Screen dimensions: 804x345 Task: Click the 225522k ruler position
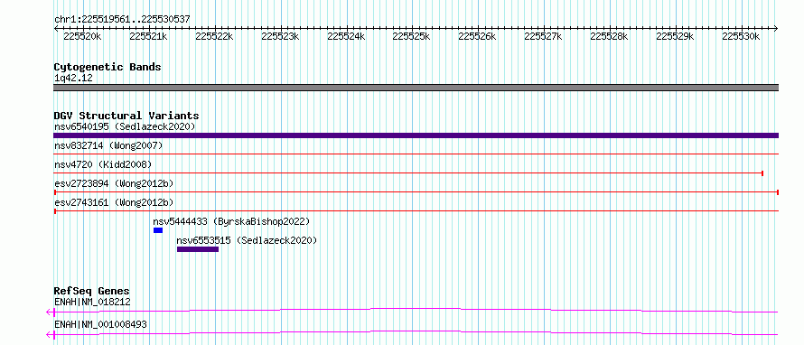214,37
